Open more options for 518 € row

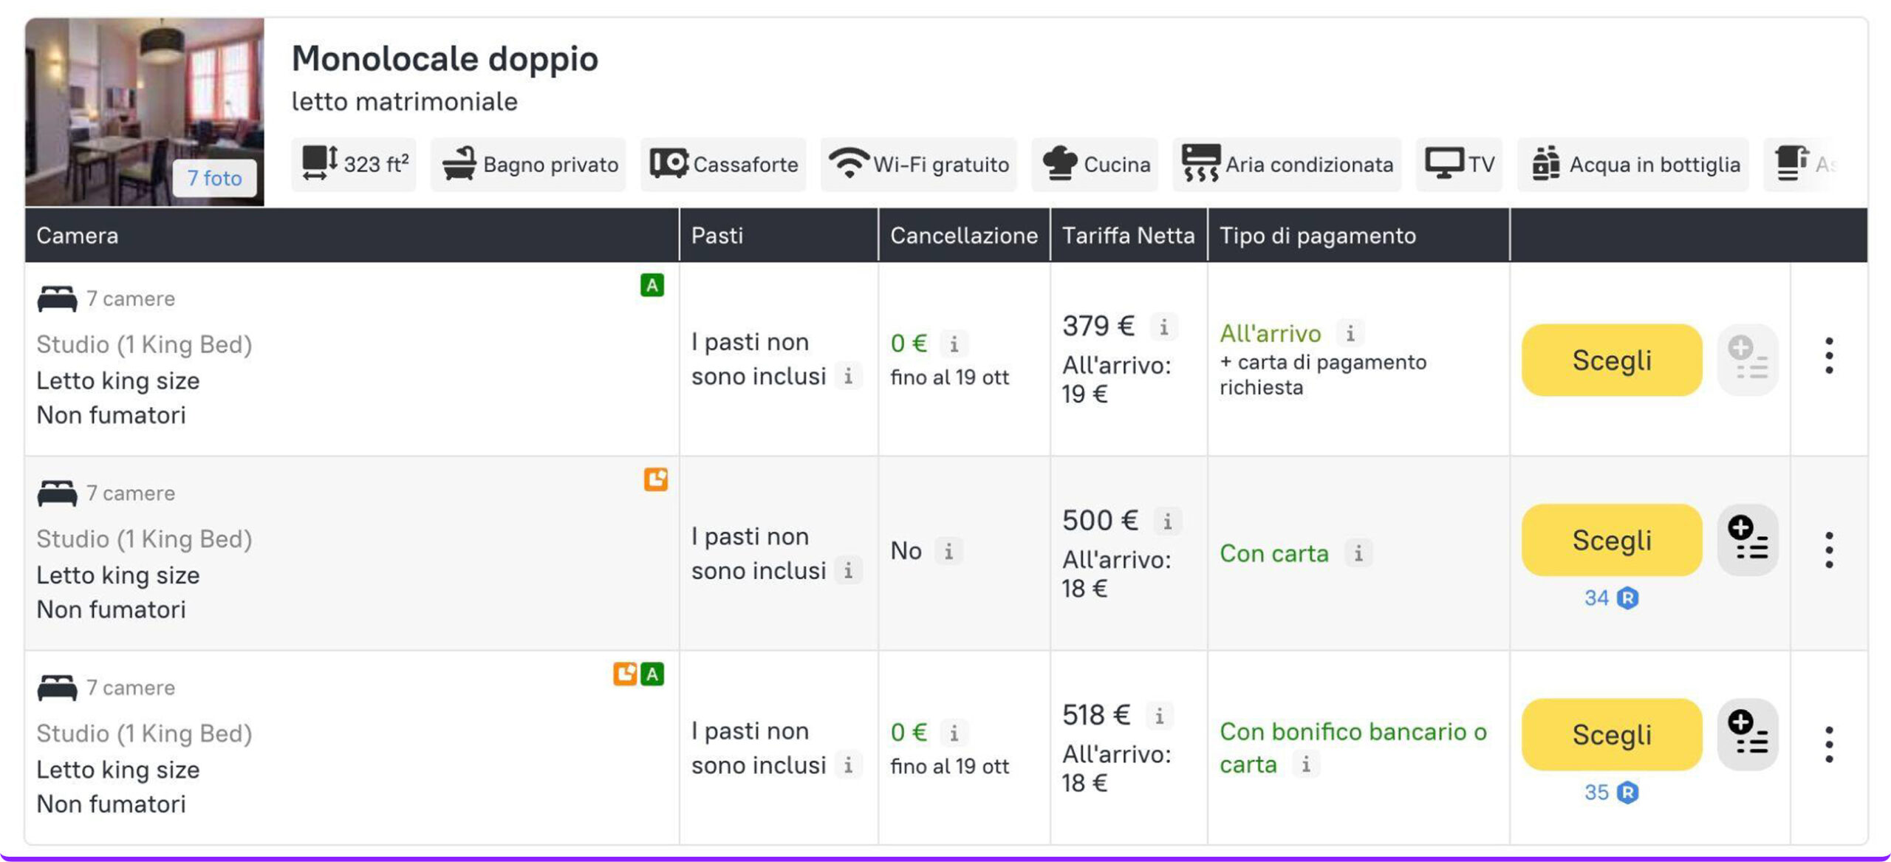1828,745
